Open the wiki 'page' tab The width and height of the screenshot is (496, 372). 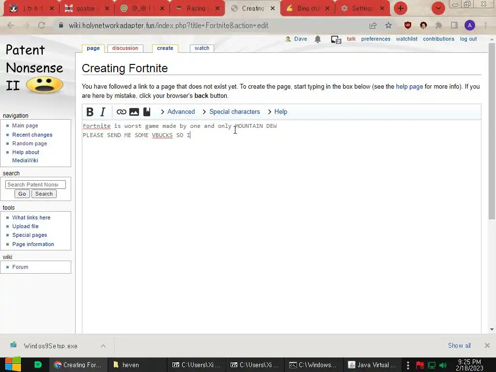tap(93, 48)
